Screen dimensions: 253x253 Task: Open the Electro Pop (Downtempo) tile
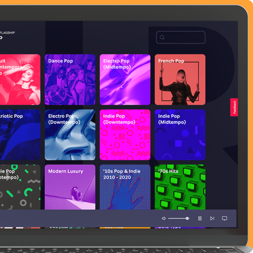pos(70,135)
